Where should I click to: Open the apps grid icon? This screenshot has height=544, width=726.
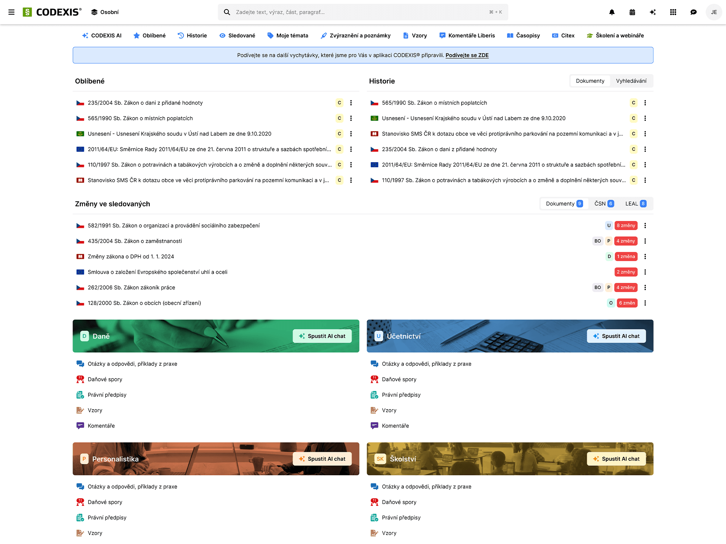673,12
